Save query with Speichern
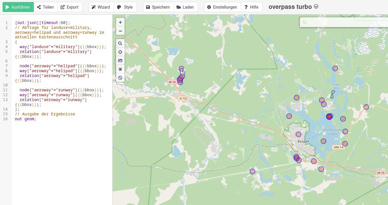Screen dimensions: 388x205 click(158, 7)
